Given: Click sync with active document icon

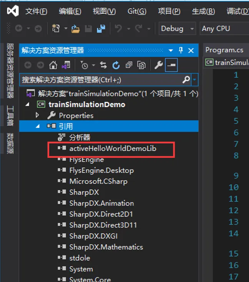Looking at the screenshot, I should [x=103, y=65].
